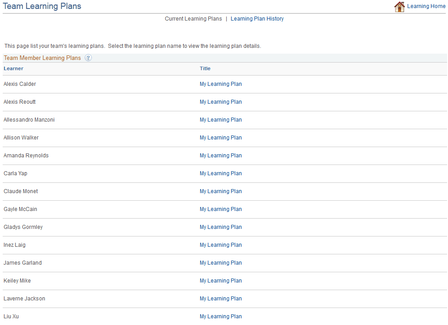Click the Learning Home house icon

tap(399, 7)
